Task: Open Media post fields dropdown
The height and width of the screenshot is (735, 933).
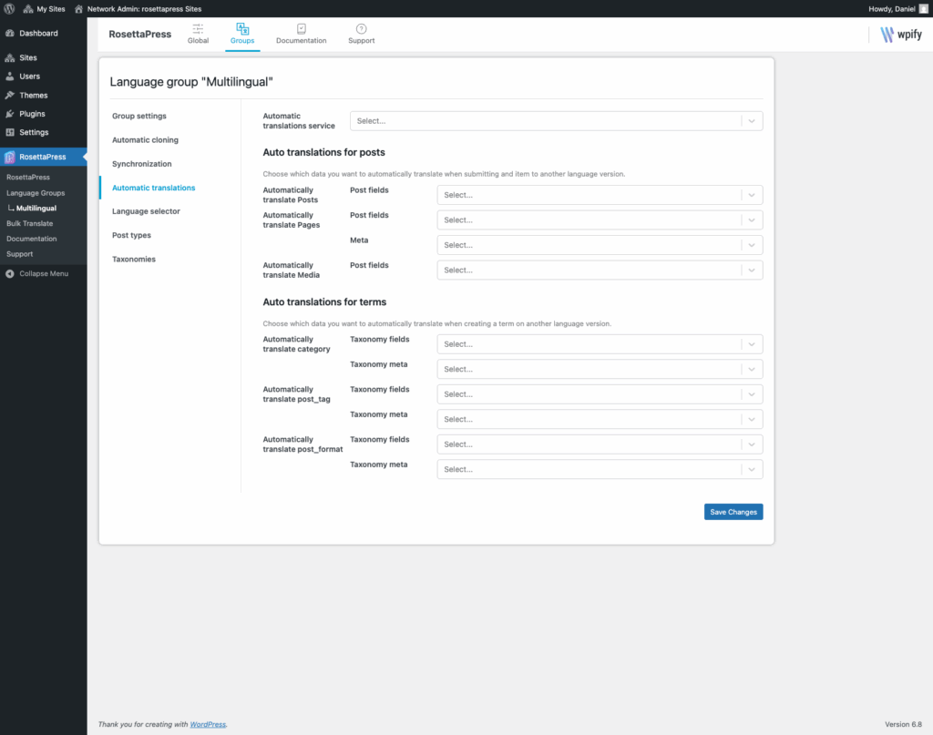Action: click(600, 270)
